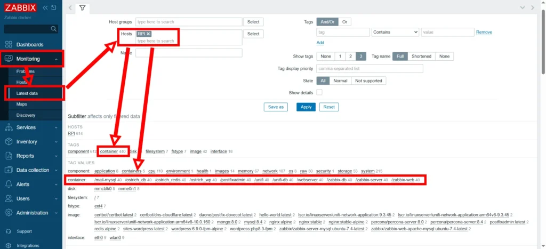Remove the RPI host tag with its x
The height and width of the screenshot is (249, 546).
tap(149, 34)
